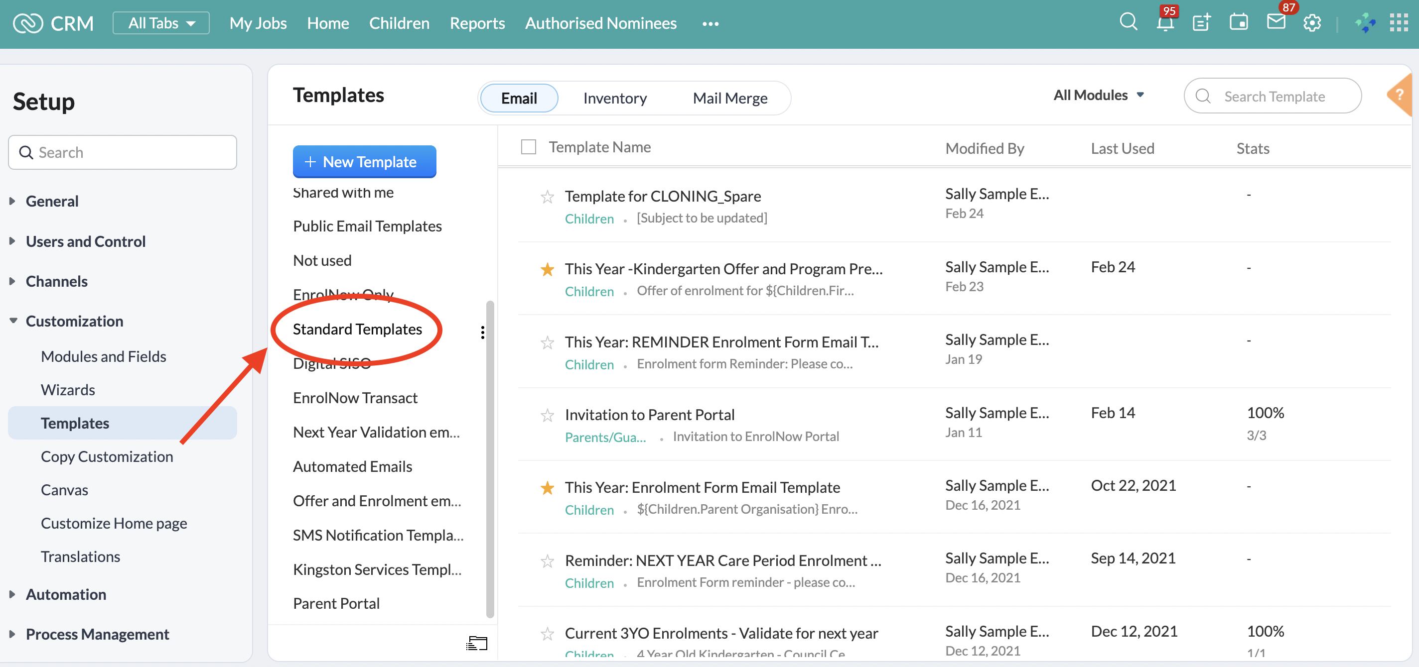Star the Template for CLONING_Spare row
Viewport: 1419px width, 667px height.
[547, 197]
